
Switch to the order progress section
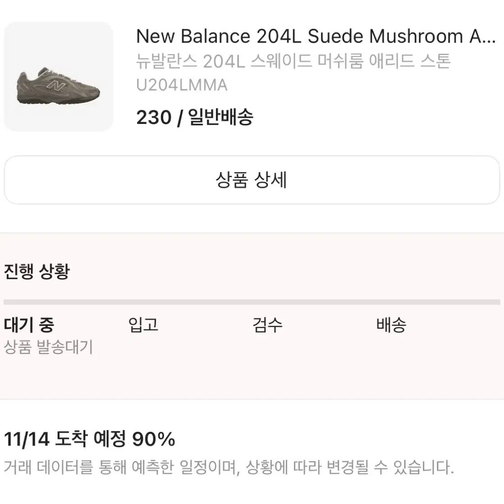coord(36,271)
